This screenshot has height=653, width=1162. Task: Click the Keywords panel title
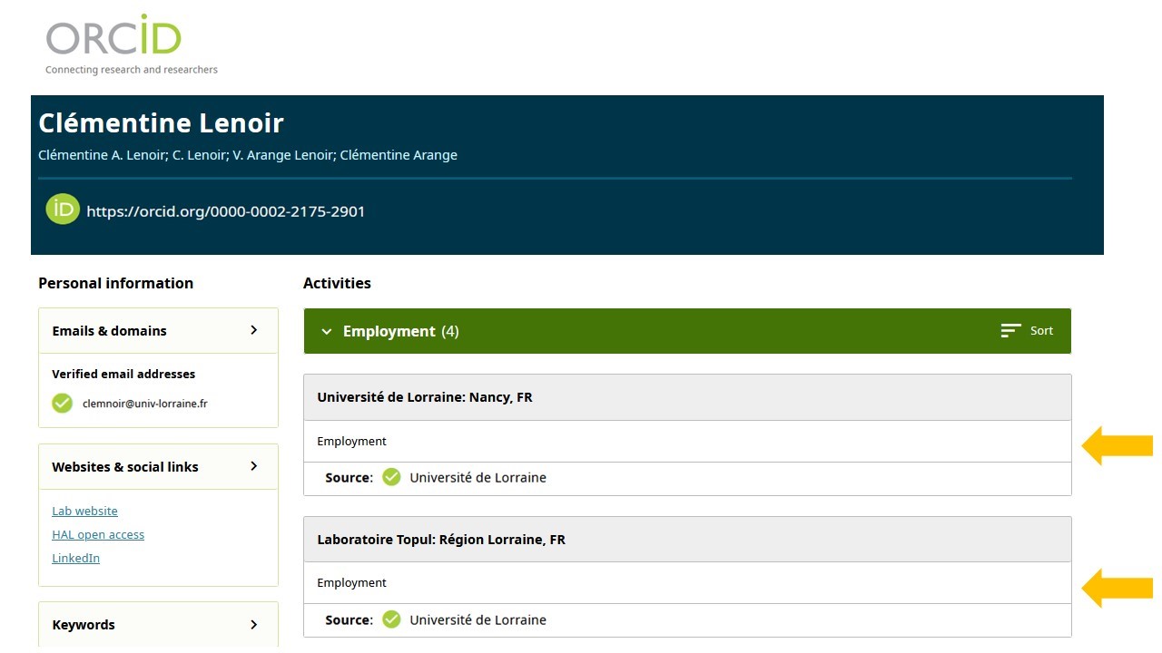pos(84,625)
